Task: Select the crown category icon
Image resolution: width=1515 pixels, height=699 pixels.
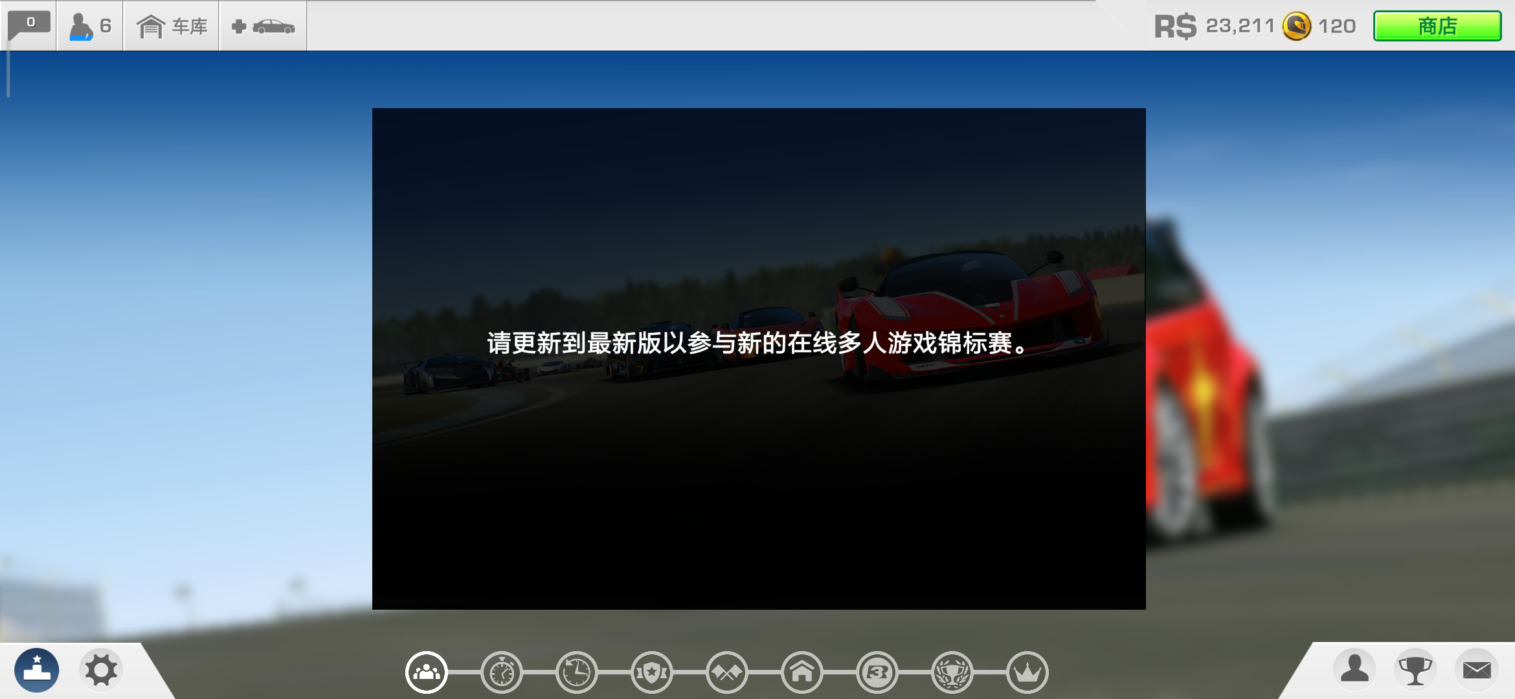Action: [x=1027, y=672]
